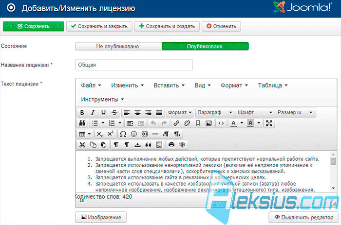The height and width of the screenshot is (225, 341).
Task: Open Вставить menu
Action: pos(169,85)
